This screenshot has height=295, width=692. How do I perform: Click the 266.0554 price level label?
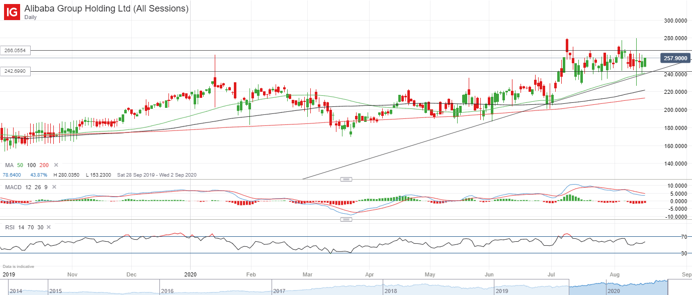16,50
